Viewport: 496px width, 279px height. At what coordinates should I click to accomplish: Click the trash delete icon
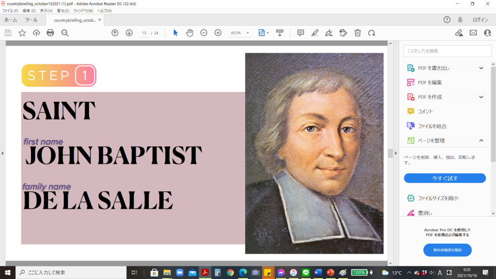357,33
